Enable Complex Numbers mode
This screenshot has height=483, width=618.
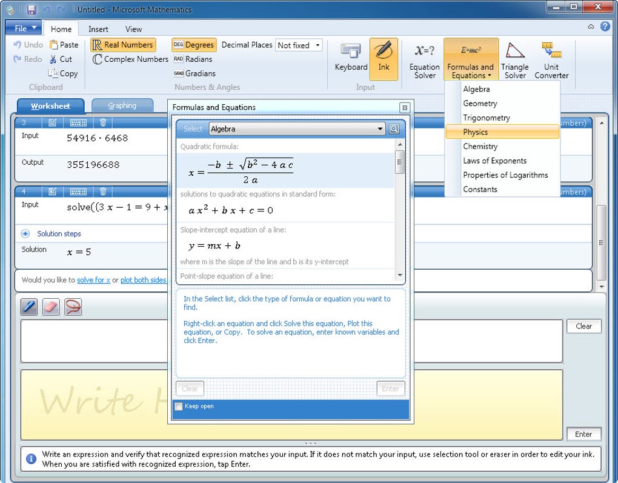(130, 59)
